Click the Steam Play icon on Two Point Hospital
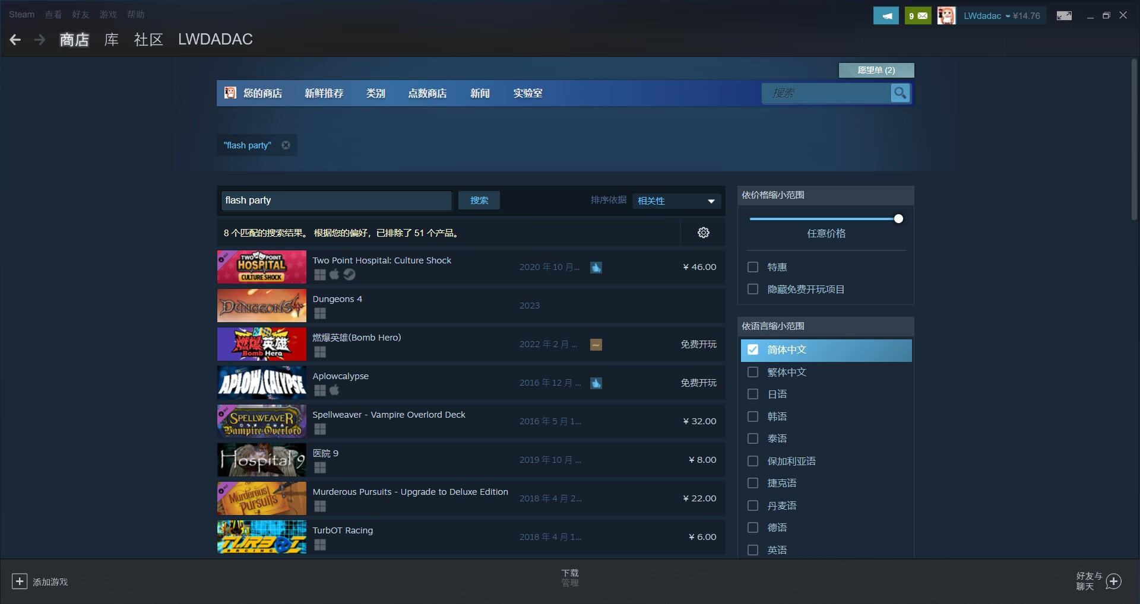 (x=350, y=274)
